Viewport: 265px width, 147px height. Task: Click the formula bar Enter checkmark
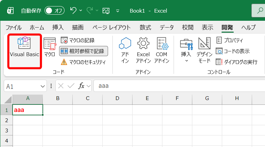pos(71,86)
